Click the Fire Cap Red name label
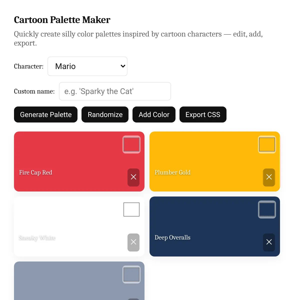 pos(35,172)
